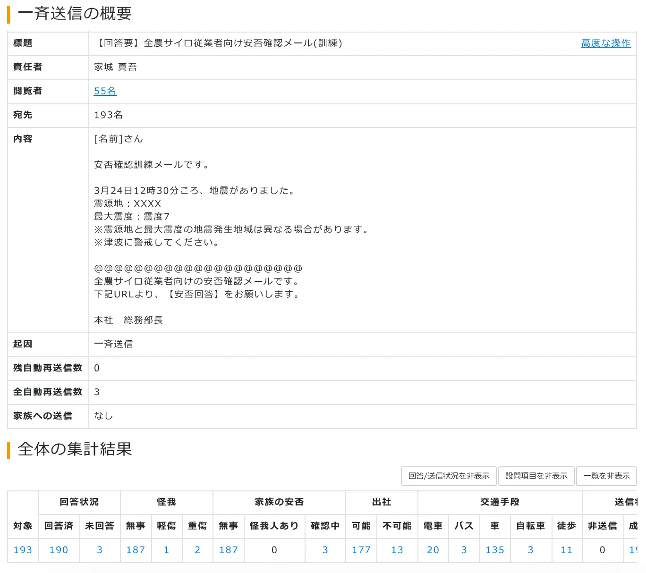This screenshot has height=573, width=646.
Task: View the 1 軽傷 respondent
Action: tap(166, 549)
